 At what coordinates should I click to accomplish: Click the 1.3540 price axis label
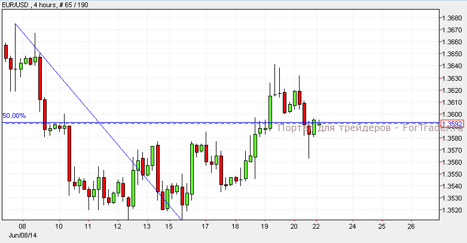[x=452, y=186]
